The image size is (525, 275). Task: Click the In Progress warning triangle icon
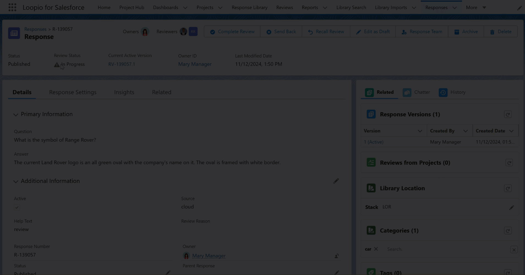(57, 65)
